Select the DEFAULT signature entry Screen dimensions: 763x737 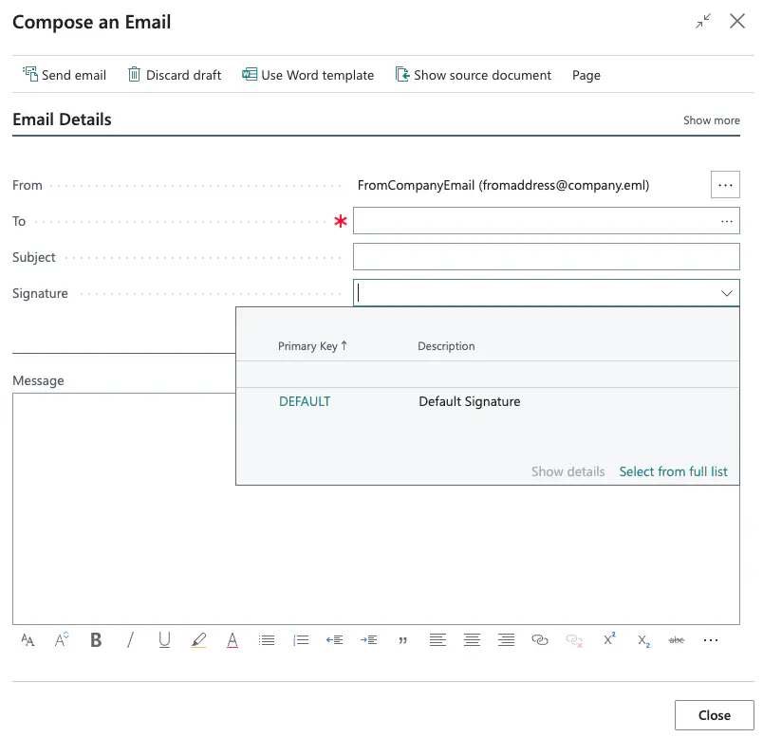[305, 401]
